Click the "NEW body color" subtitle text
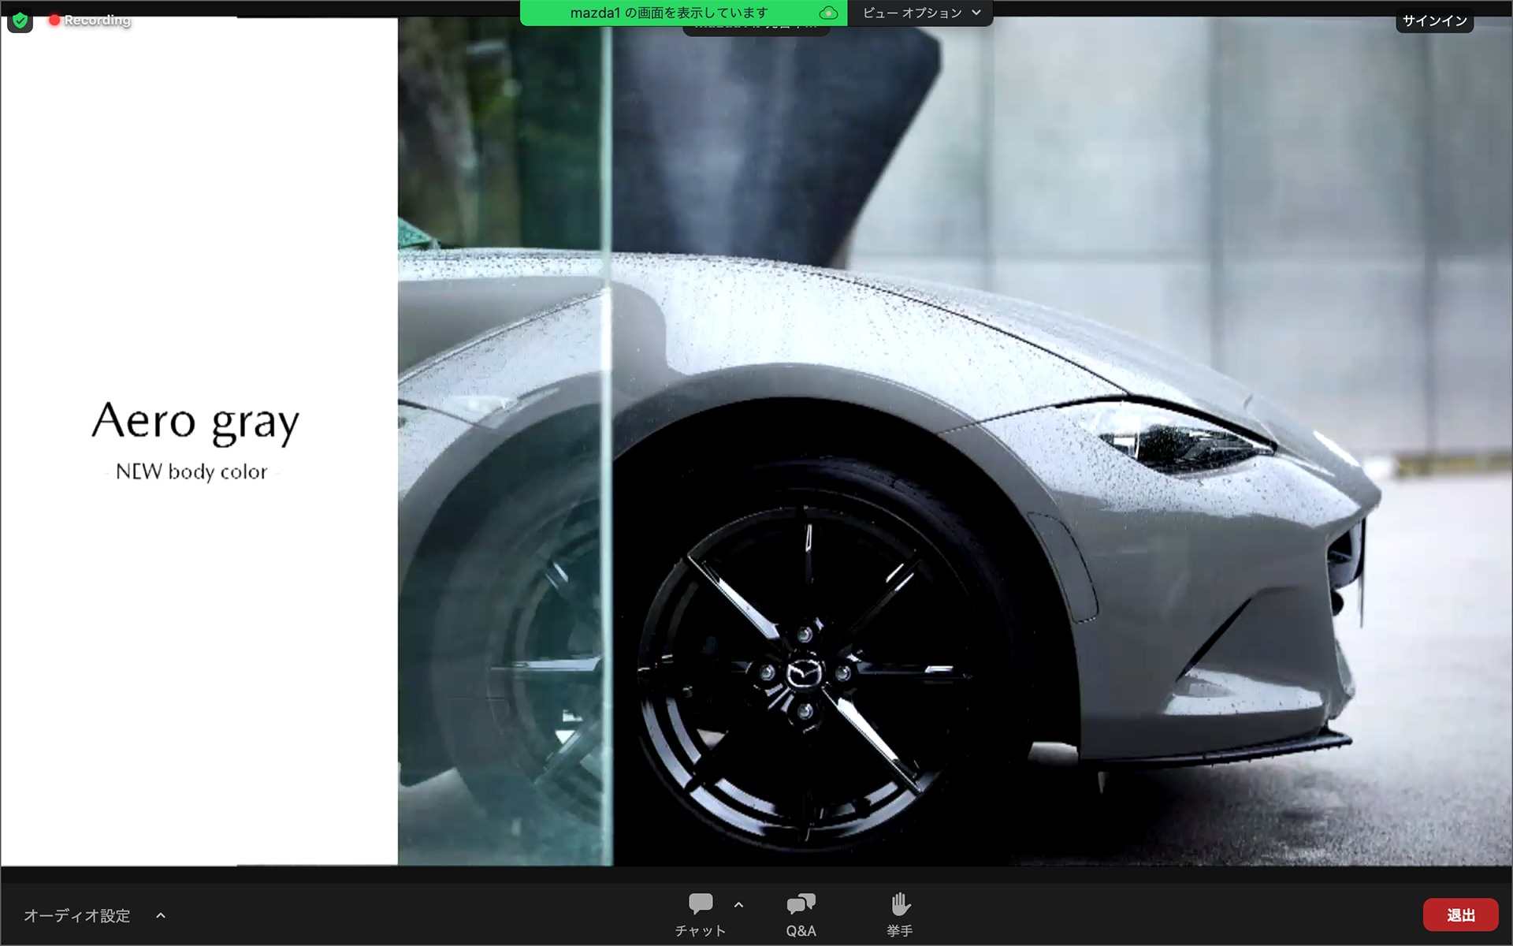1513x946 pixels. (x=191, y=471)
